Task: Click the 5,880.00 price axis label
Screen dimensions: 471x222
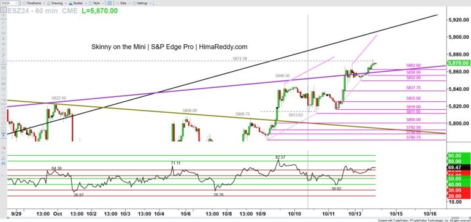Action: (459, 55)
